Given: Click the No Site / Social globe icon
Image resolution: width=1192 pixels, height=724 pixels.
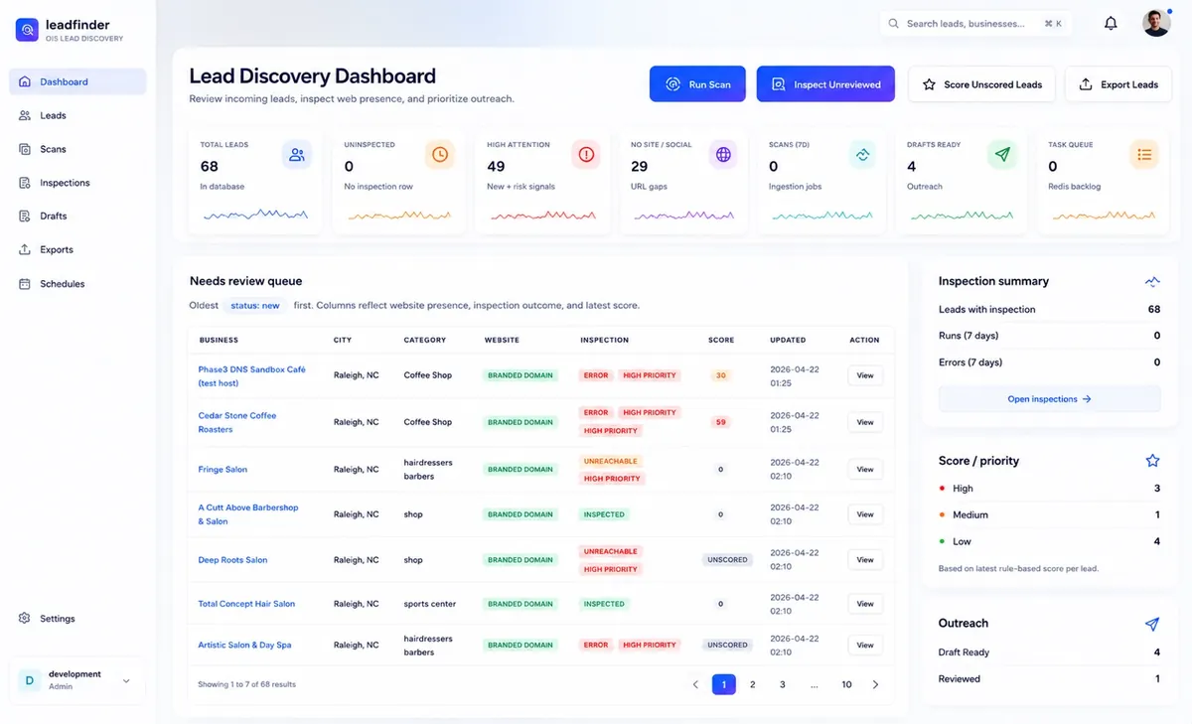Looking at the screenshot, I should 723,154.
